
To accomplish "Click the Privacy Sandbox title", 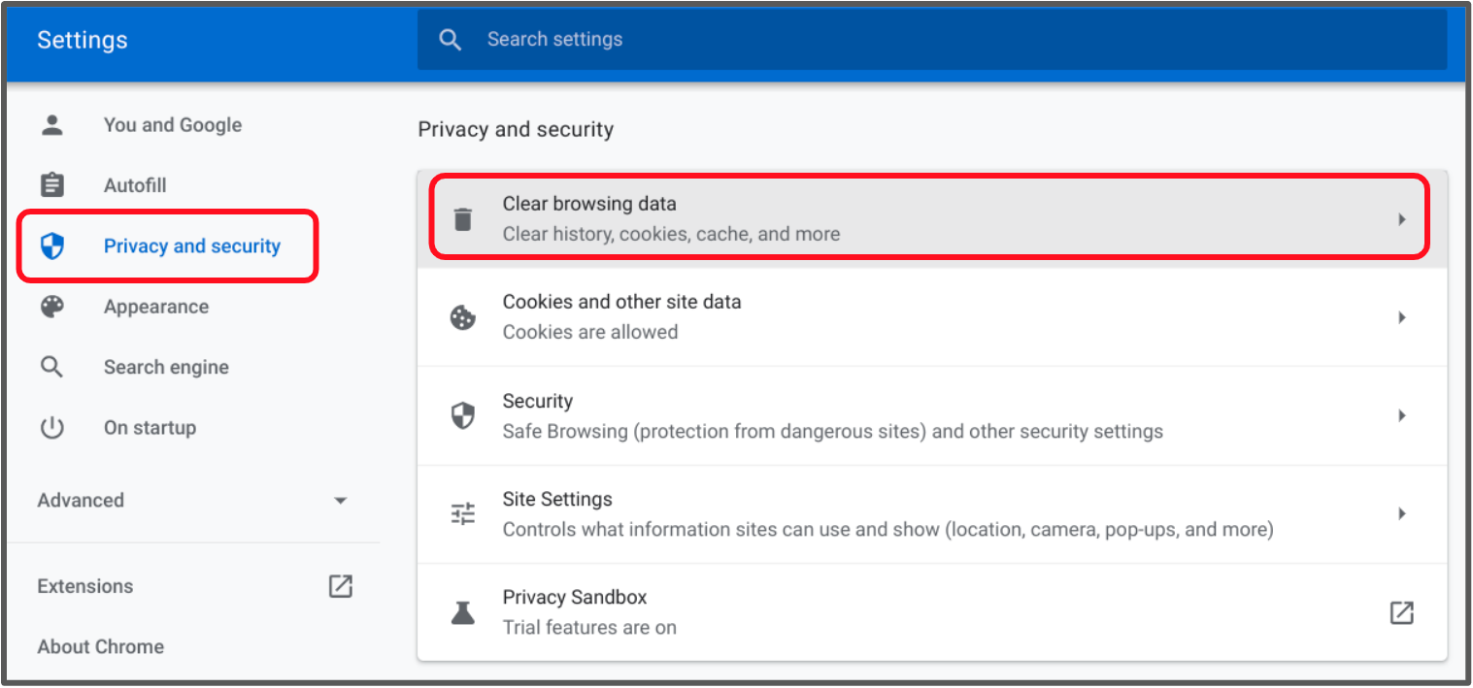I will [574, 597].
